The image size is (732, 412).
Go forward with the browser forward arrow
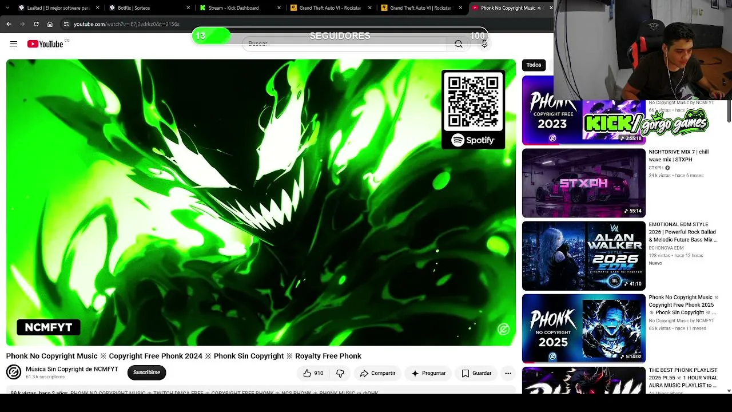click(x=22, y=24)
